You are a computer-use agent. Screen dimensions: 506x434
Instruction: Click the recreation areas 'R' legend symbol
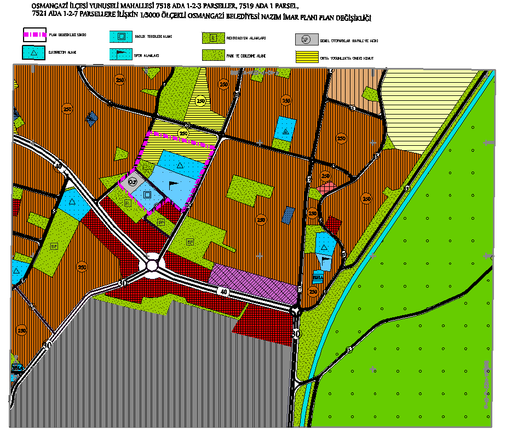214,38
